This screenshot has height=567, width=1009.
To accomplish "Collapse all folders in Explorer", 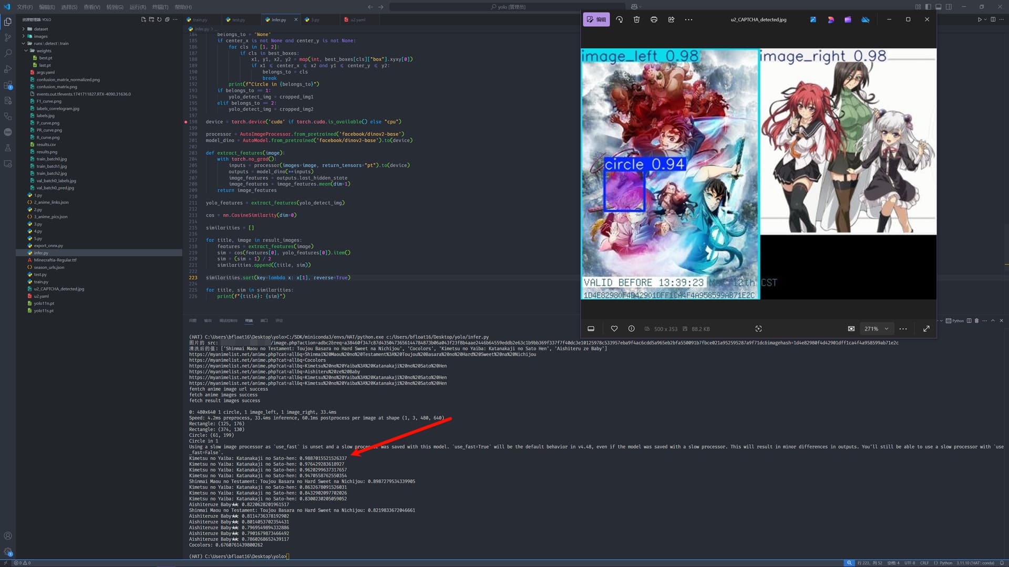I will click(167, 19).
